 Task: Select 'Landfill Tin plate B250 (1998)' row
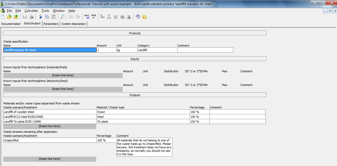[50, 122]
